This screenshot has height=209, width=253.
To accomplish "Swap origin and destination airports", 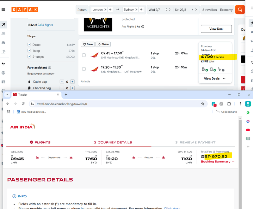I will coord(118,10).
